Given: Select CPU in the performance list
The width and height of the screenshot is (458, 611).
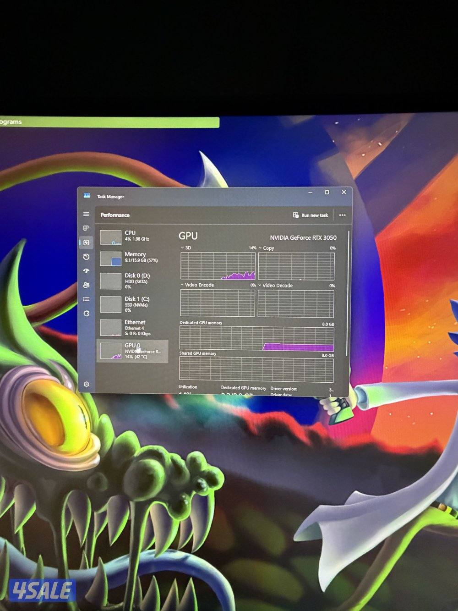Looking at the screenshot, I should [x=132, y=236].
